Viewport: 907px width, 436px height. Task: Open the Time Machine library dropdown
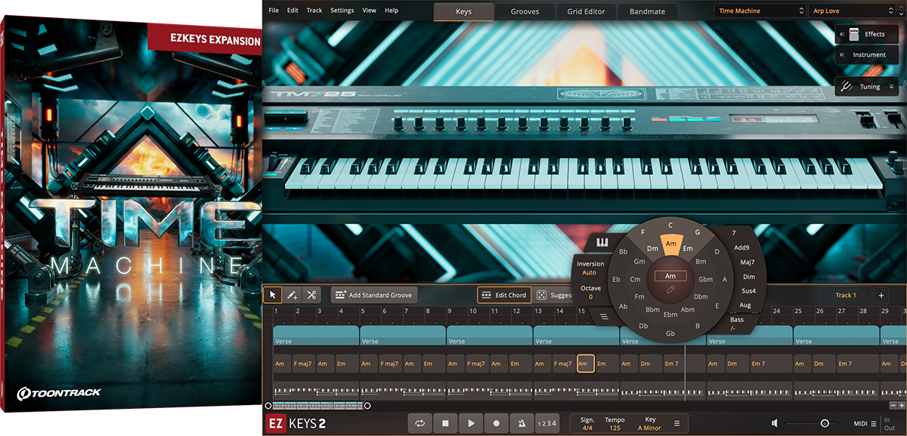(x=760, y=11)
